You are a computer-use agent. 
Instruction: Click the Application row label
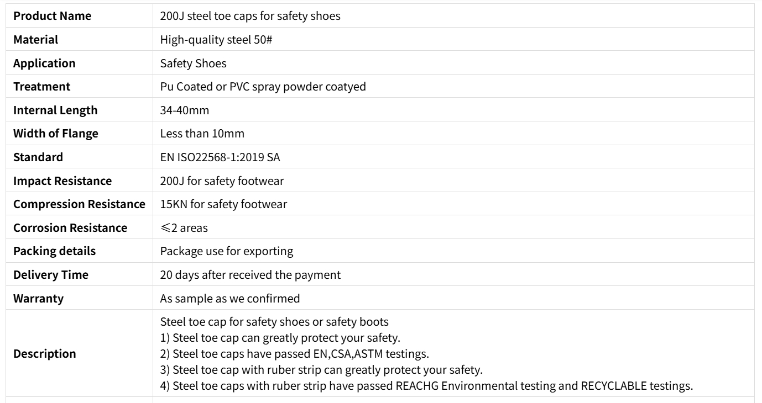(44, 63)
